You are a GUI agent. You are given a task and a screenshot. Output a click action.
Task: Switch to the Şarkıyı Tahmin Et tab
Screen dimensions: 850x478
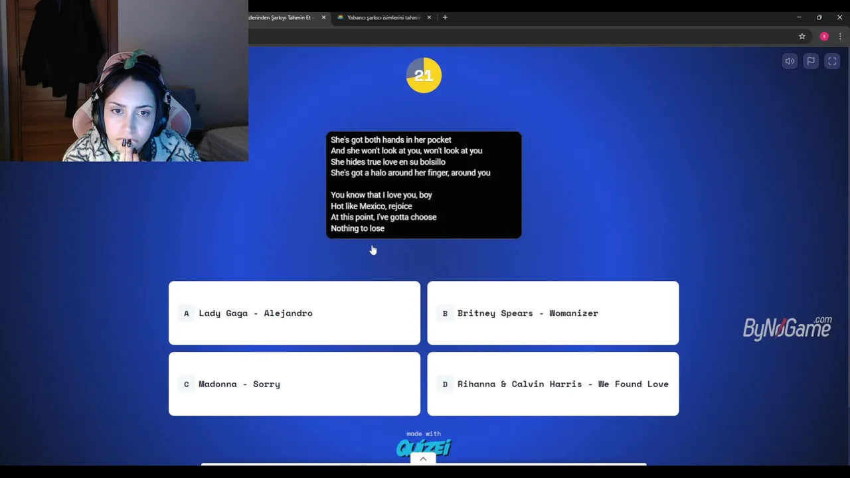tap(282, 17)
